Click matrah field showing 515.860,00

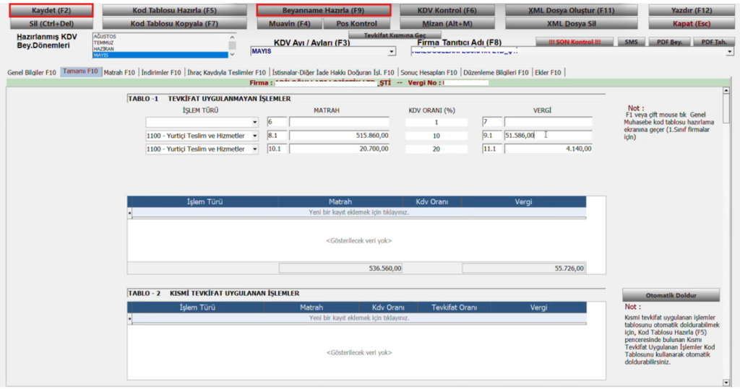(x=340, y=136)
